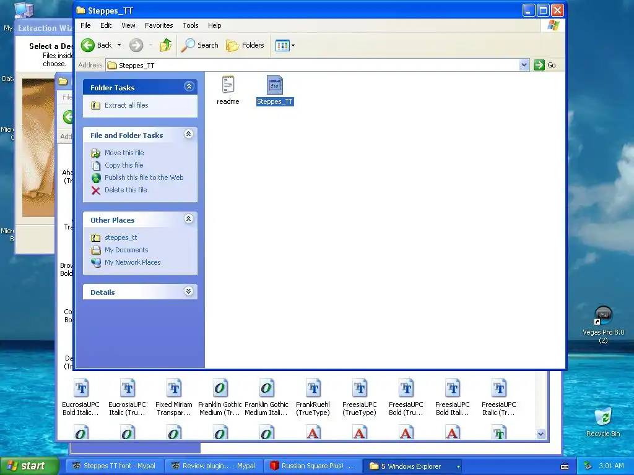Click the on-screen keyboard tray icon
Viewport: 634px width, 475px height.
tap(565, 466)
